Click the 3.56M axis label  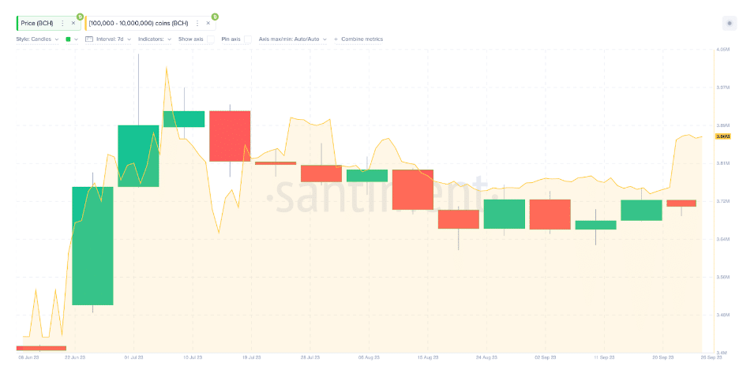722,277
